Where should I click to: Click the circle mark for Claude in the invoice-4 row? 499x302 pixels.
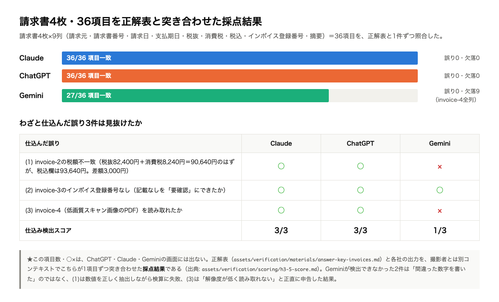point(281,210)
